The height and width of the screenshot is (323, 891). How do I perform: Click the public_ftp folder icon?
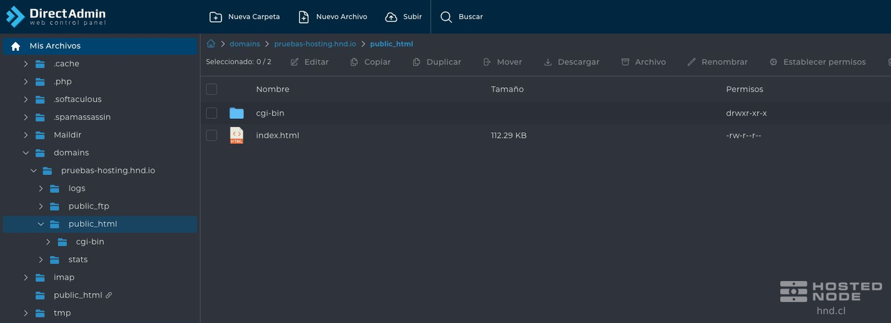55,207
